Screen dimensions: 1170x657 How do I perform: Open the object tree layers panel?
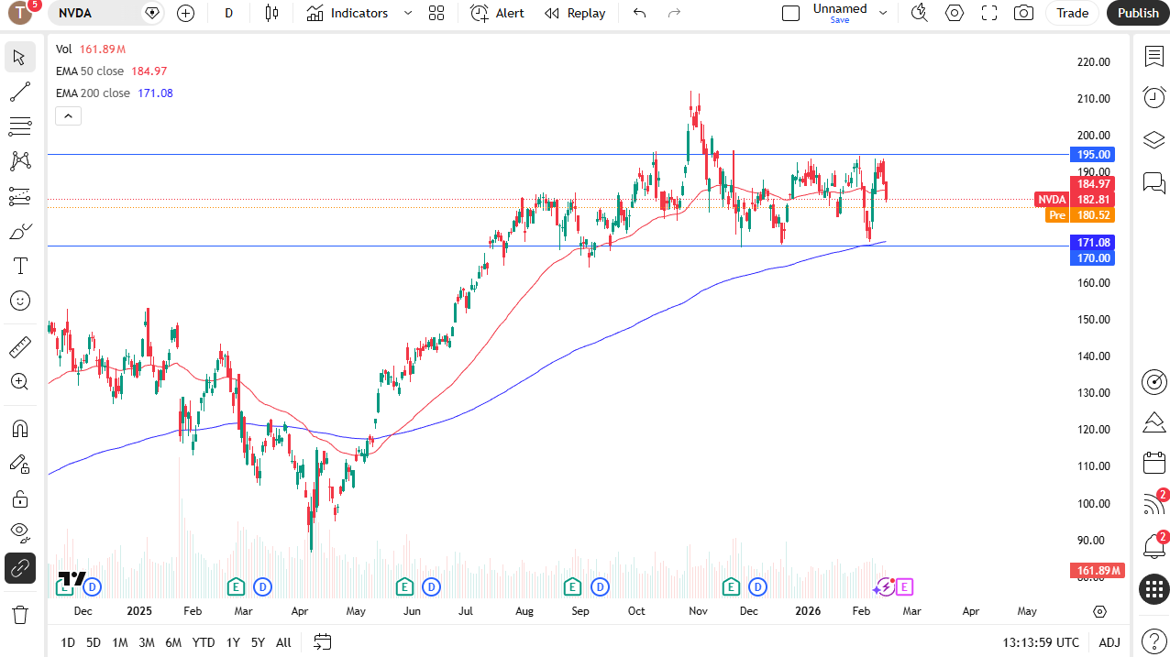[x=1153, y=139]
